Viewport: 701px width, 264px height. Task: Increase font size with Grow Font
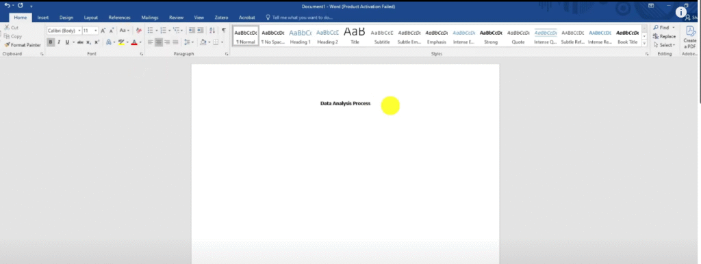(103, 30)
